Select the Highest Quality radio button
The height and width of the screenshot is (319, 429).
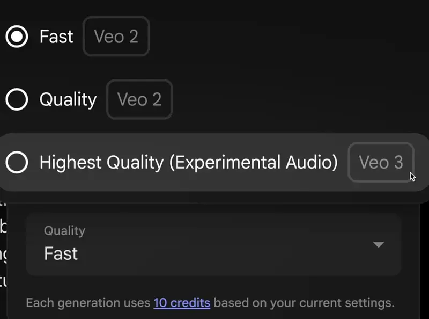click(x=17, y=162)
